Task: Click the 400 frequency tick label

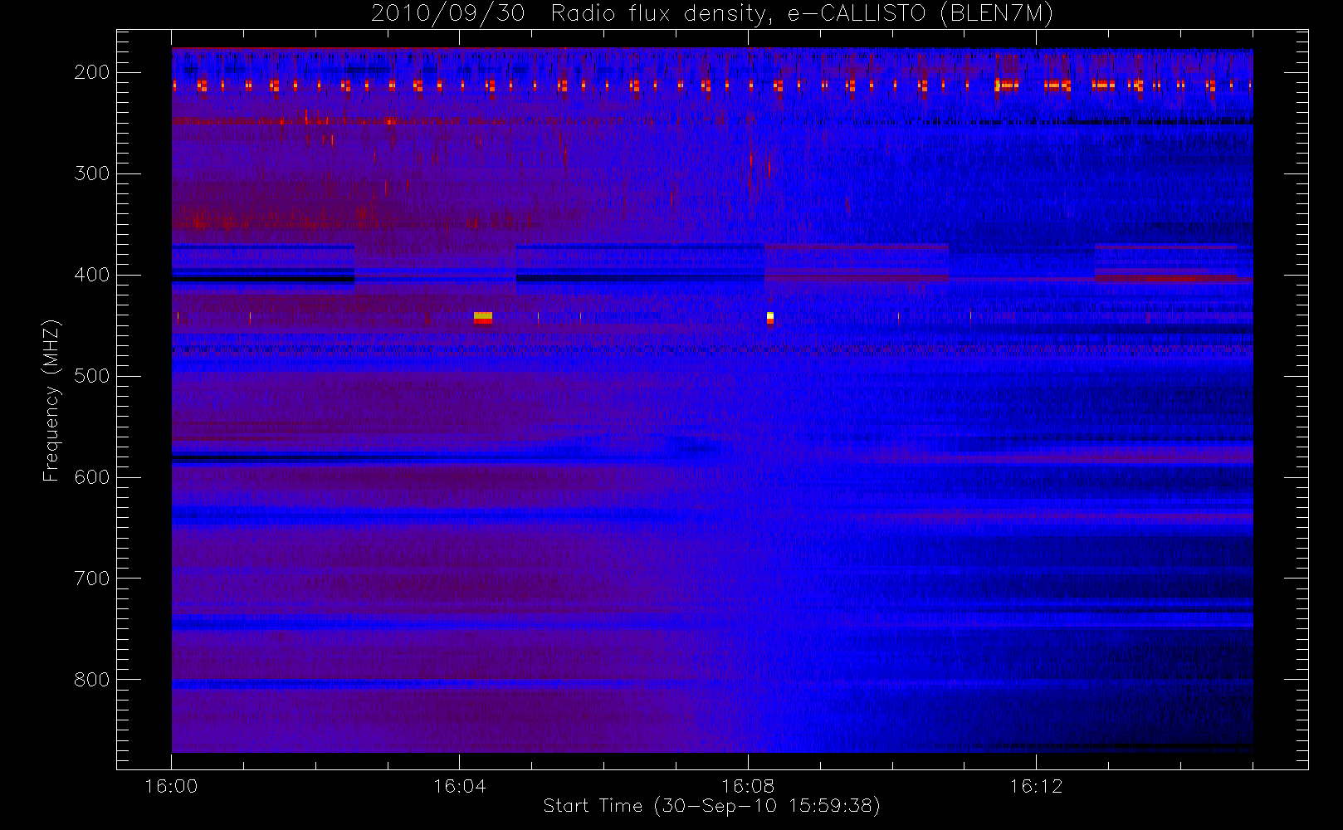Action: pyautogui.click(x=91, y=275)
